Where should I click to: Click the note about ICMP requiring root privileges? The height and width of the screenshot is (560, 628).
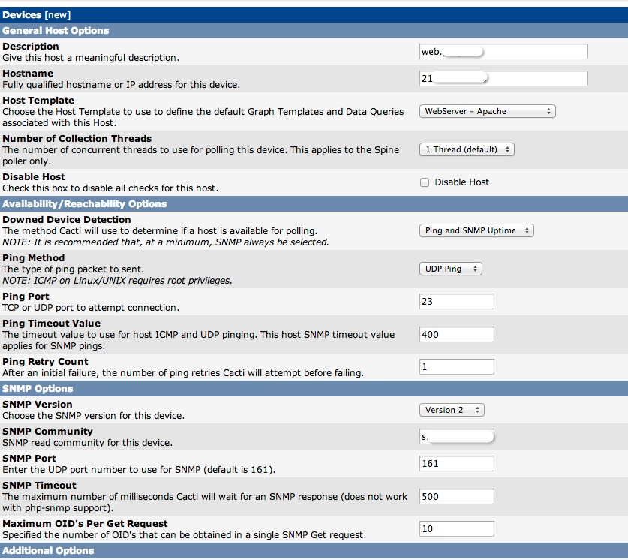click(x=117, y=281)
